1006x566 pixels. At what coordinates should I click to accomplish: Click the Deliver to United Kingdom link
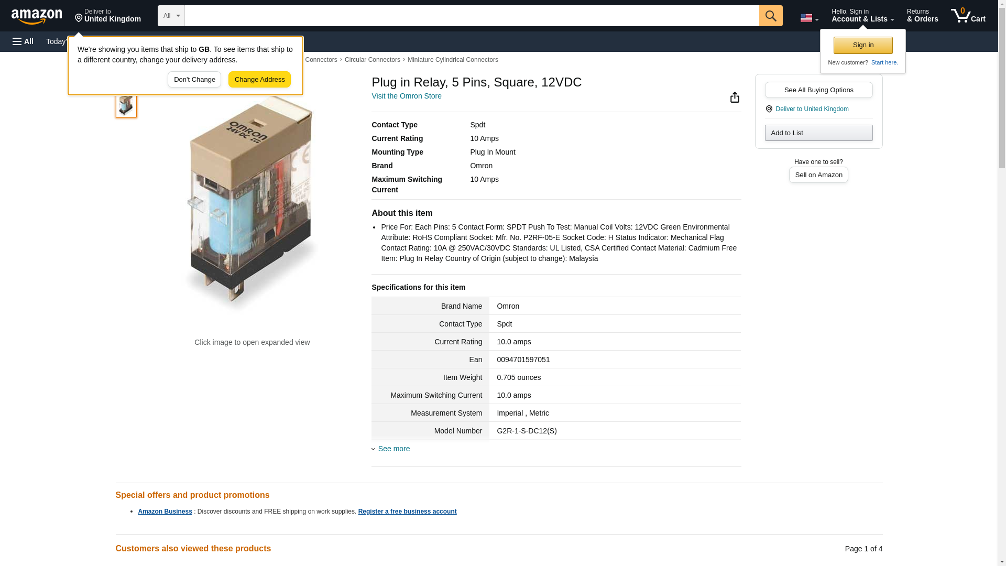[812, 109]
